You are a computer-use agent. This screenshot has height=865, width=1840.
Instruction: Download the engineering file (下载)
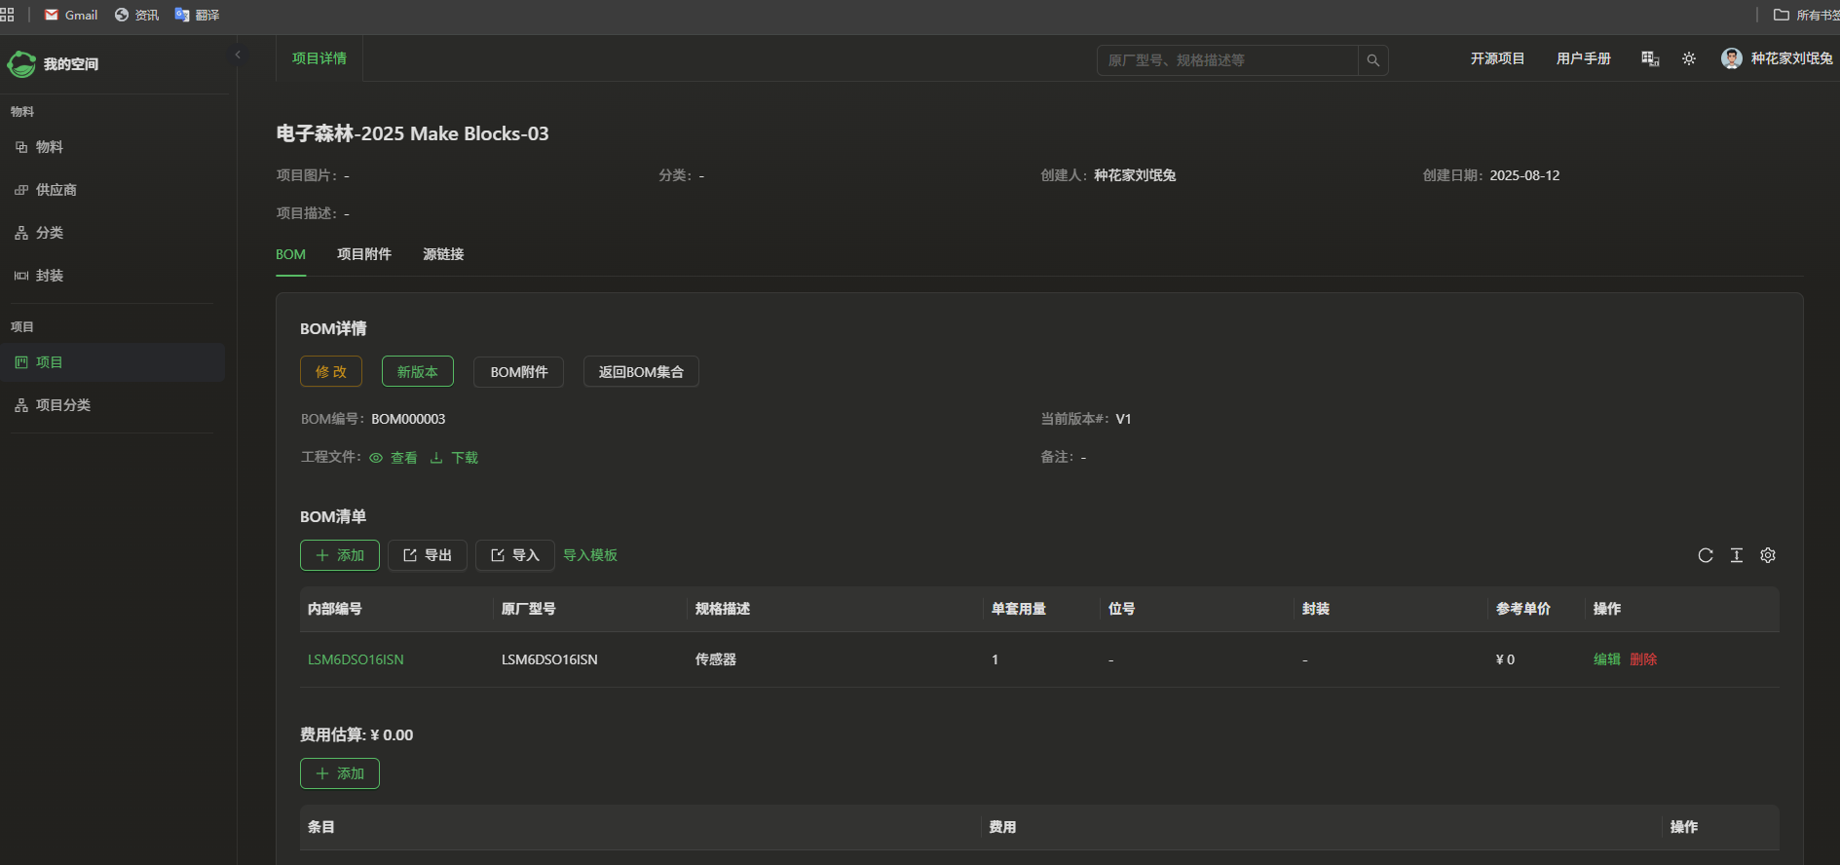[x=455, y=458]
